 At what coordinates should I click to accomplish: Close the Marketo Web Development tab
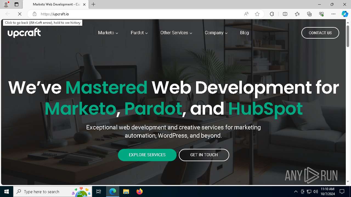84,4
